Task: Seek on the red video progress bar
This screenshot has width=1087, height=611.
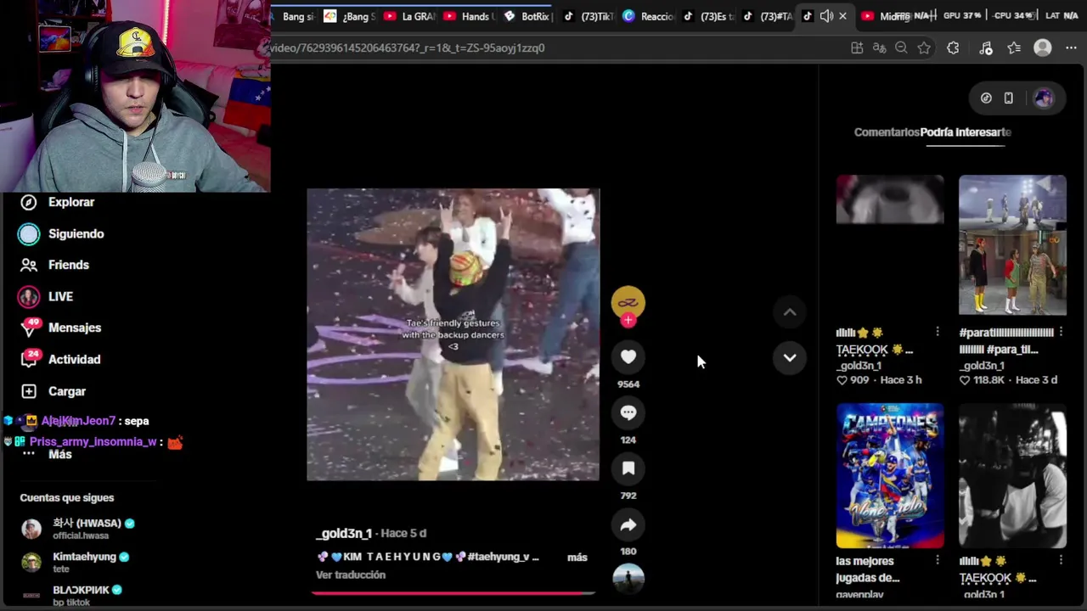Action: [453, 592]
